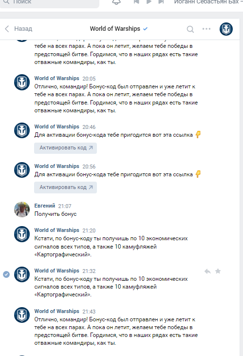This screenshot has height=356, width=243.
Task: Open Евгений sender name link
Action: (x=45, y=206)
